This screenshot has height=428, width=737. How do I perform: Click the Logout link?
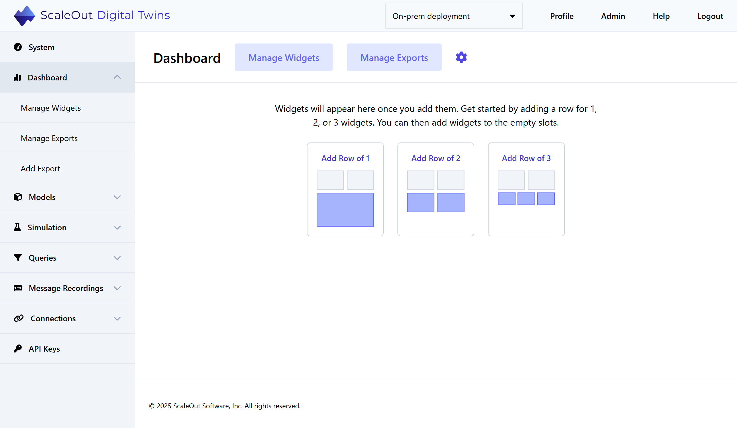(710, 16)
